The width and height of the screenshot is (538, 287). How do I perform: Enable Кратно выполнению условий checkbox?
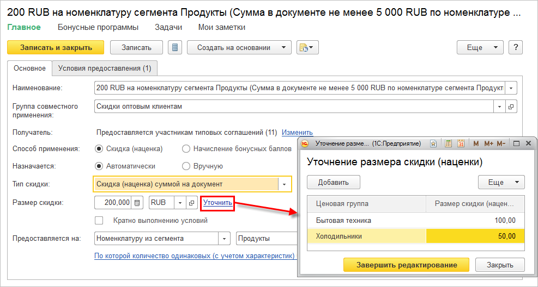(x=99, y=221)
